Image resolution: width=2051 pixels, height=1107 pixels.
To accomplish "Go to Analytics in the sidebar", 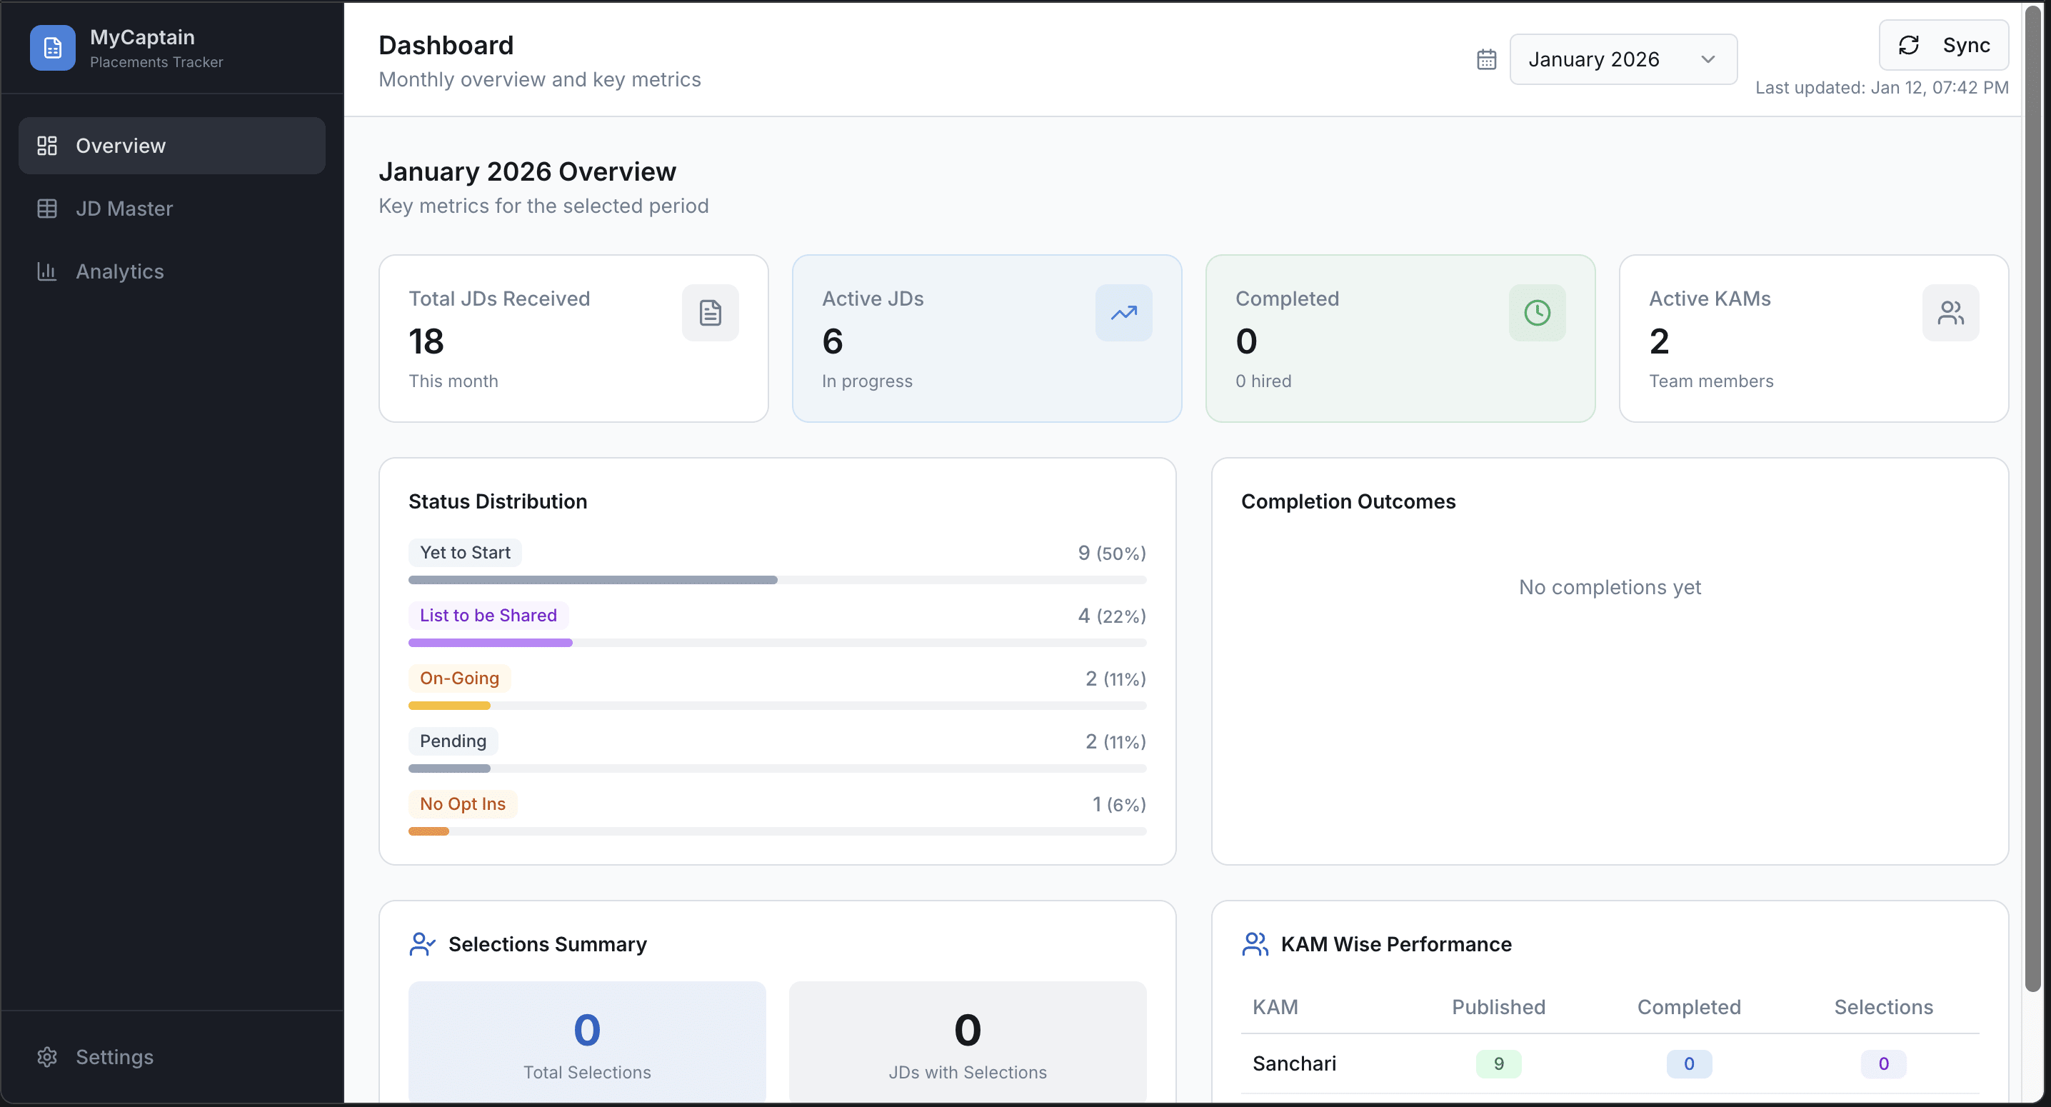I will click(x=119, y=271).
